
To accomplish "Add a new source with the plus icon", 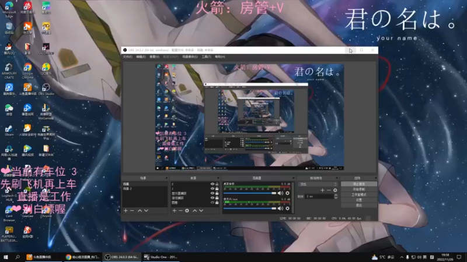I will coord(175,211).
